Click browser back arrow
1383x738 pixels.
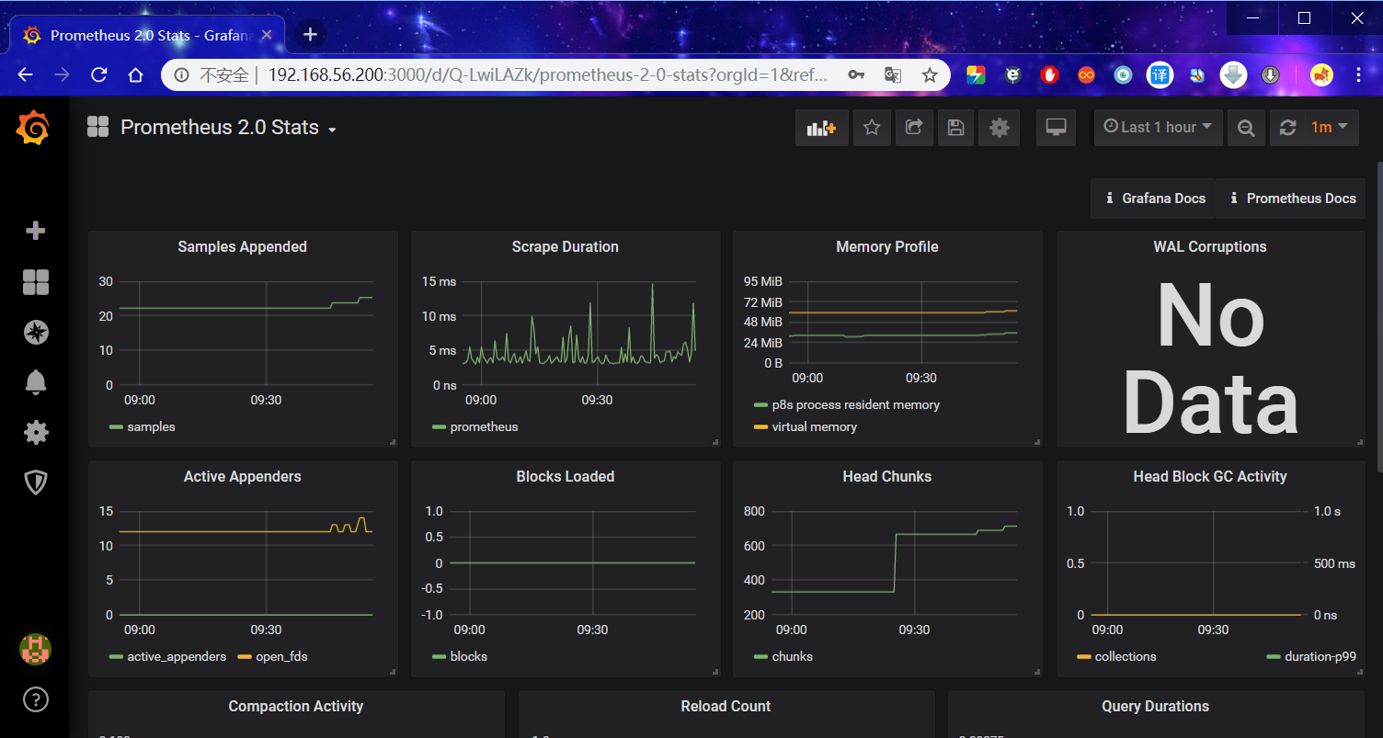click(x=26, y=75)
